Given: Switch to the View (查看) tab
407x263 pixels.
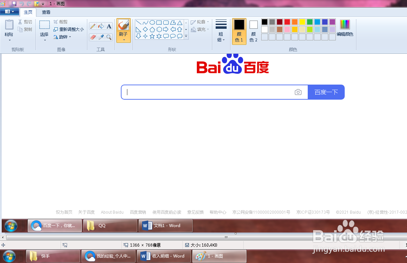Looking at the screenshot, I should [46, 12].
